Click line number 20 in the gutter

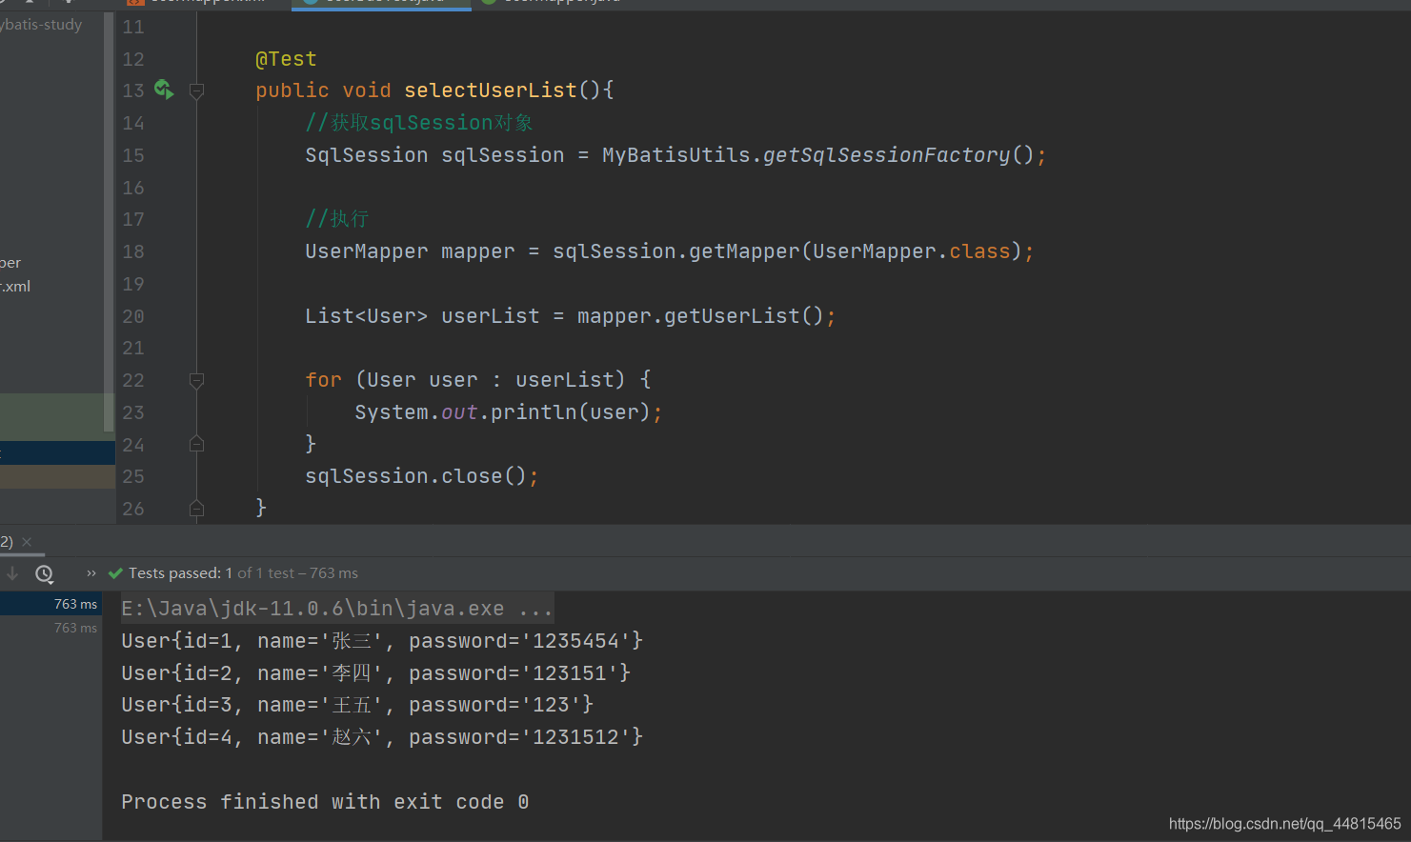[x=133, y=316]
